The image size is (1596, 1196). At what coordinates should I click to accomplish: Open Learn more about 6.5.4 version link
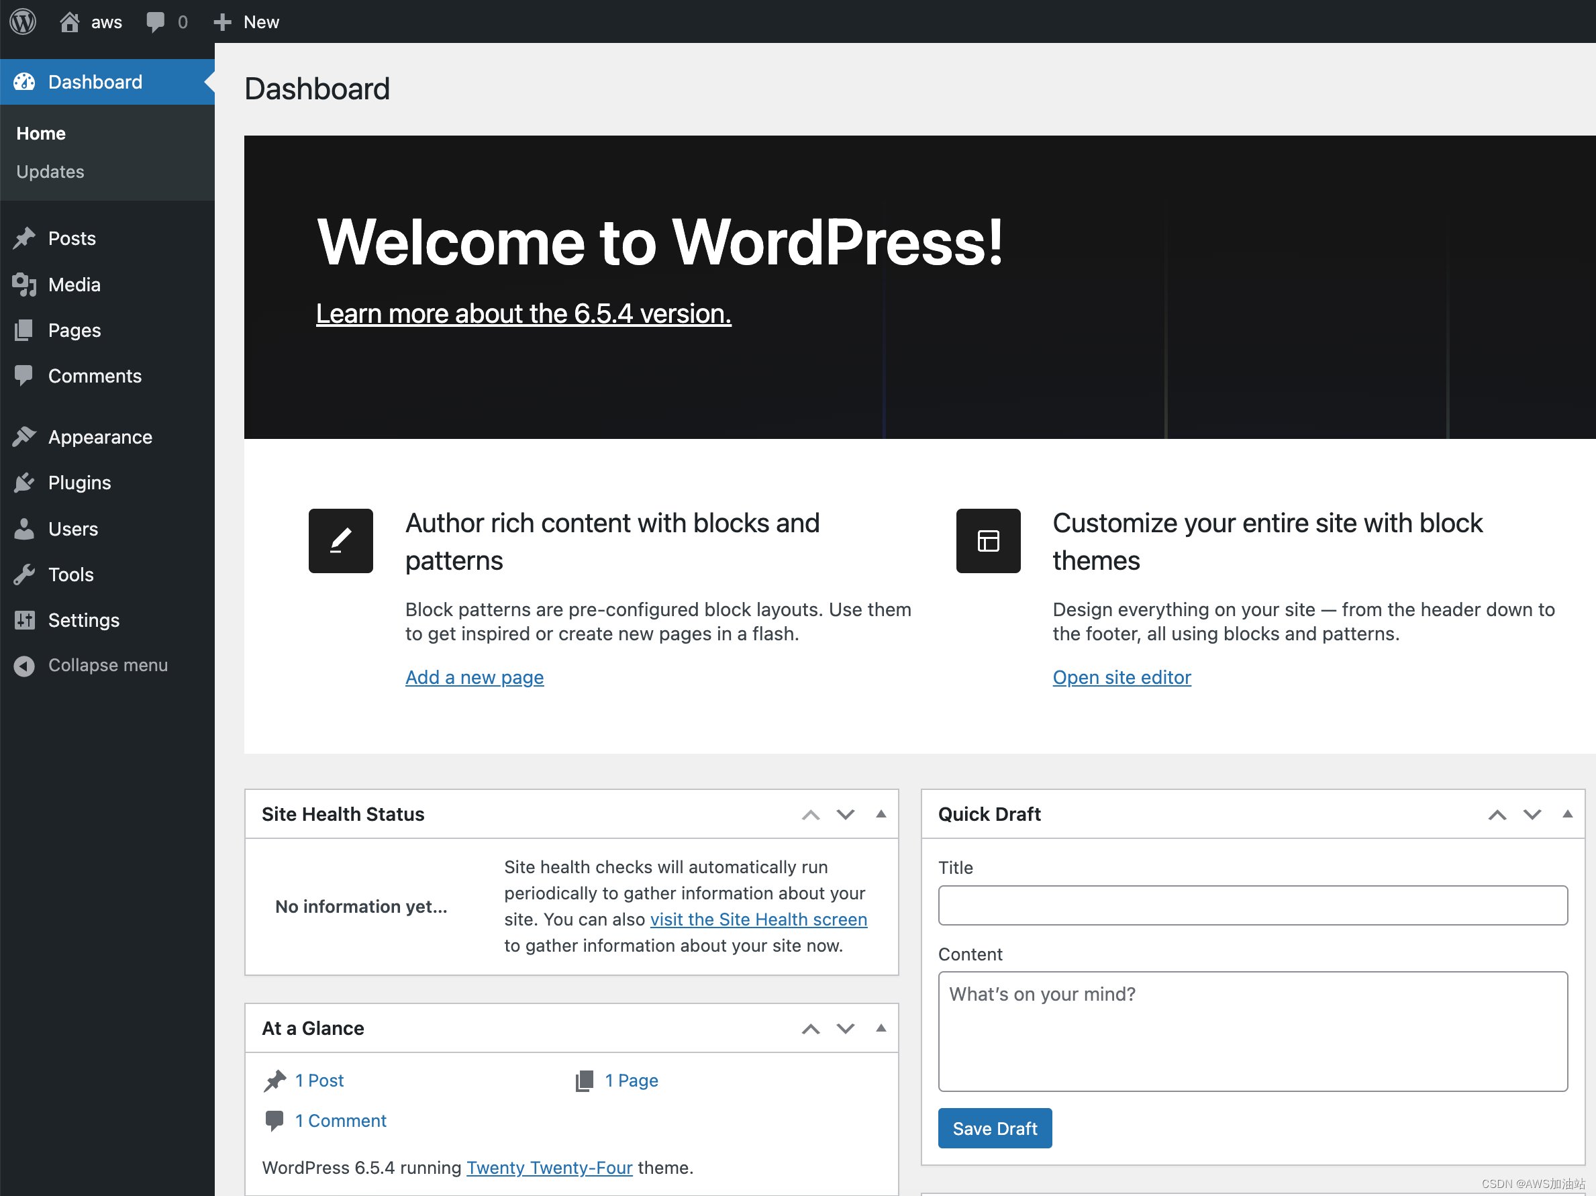click(x=523, y=314)
